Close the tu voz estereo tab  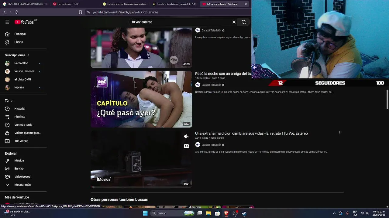click(246, 4)
